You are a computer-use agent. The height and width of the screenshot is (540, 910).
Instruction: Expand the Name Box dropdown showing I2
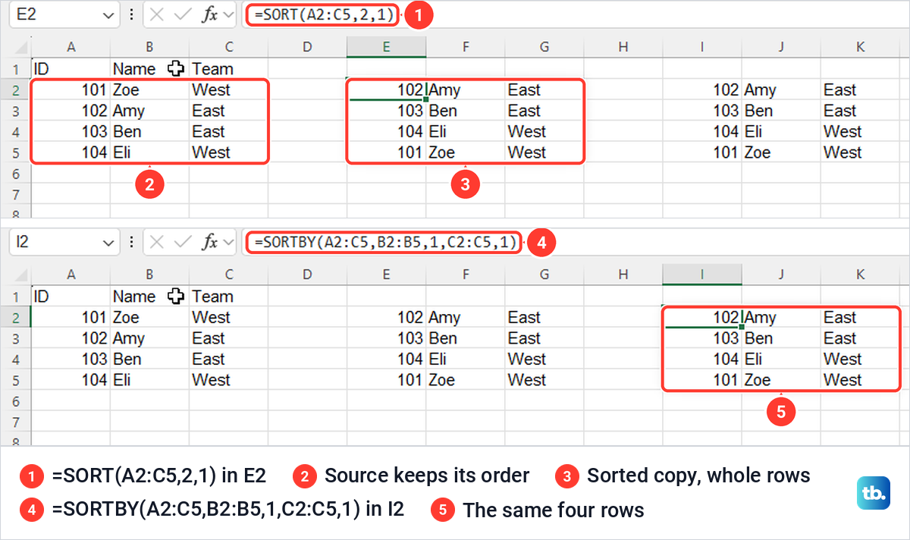[x=107, y=242]
